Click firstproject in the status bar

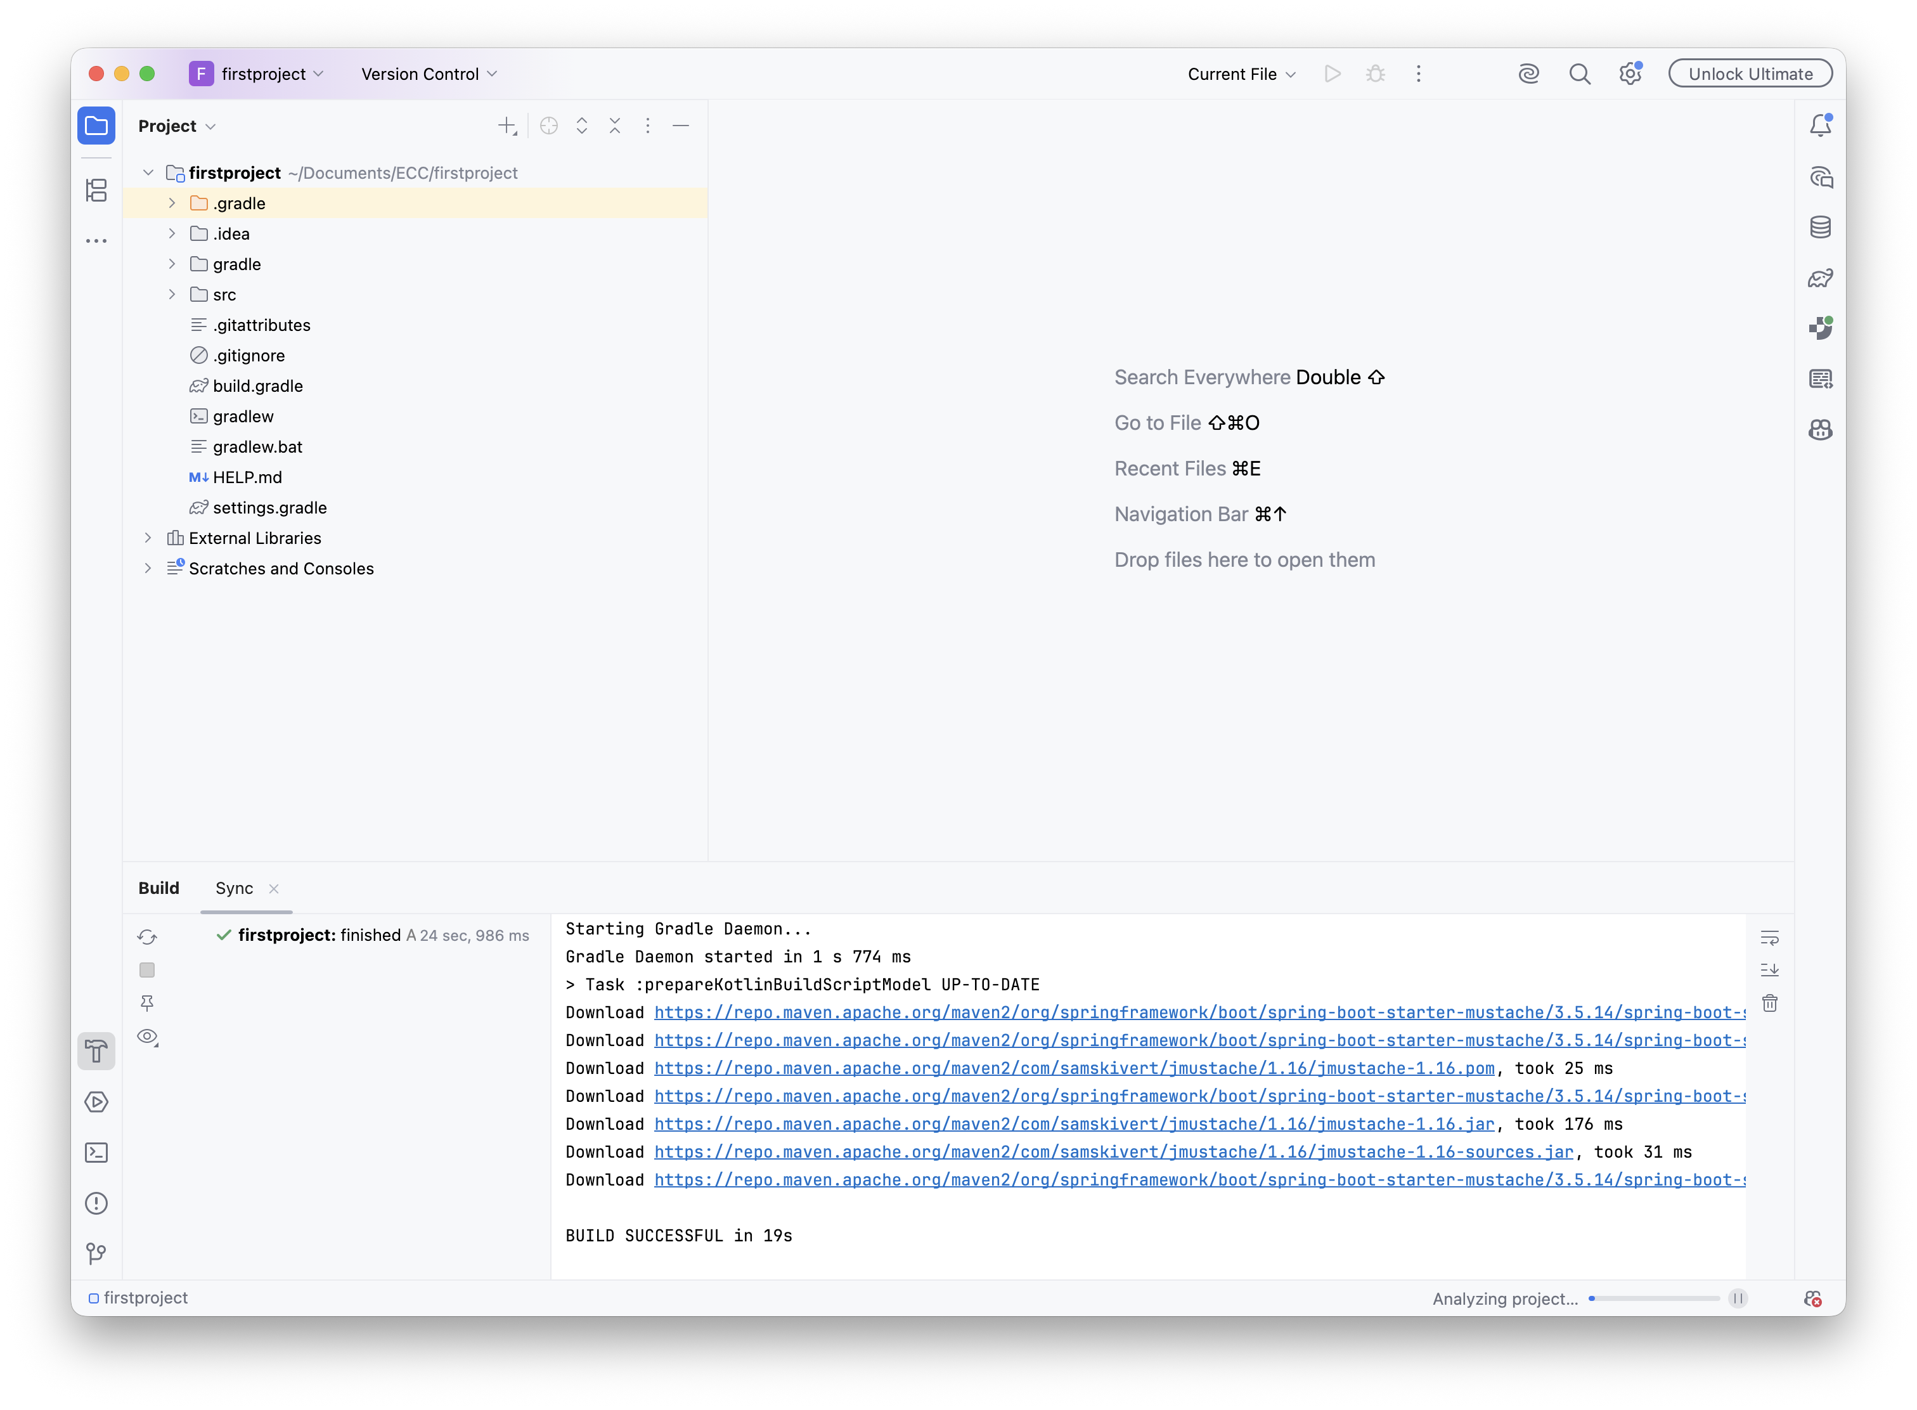138,1298
